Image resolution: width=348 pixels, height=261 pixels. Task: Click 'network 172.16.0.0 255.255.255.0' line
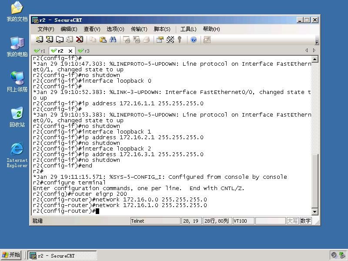pyautogui.click(x=120, y=200)
